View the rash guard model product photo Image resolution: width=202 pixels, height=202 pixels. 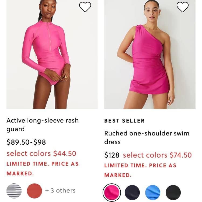(x=52, y=54)
